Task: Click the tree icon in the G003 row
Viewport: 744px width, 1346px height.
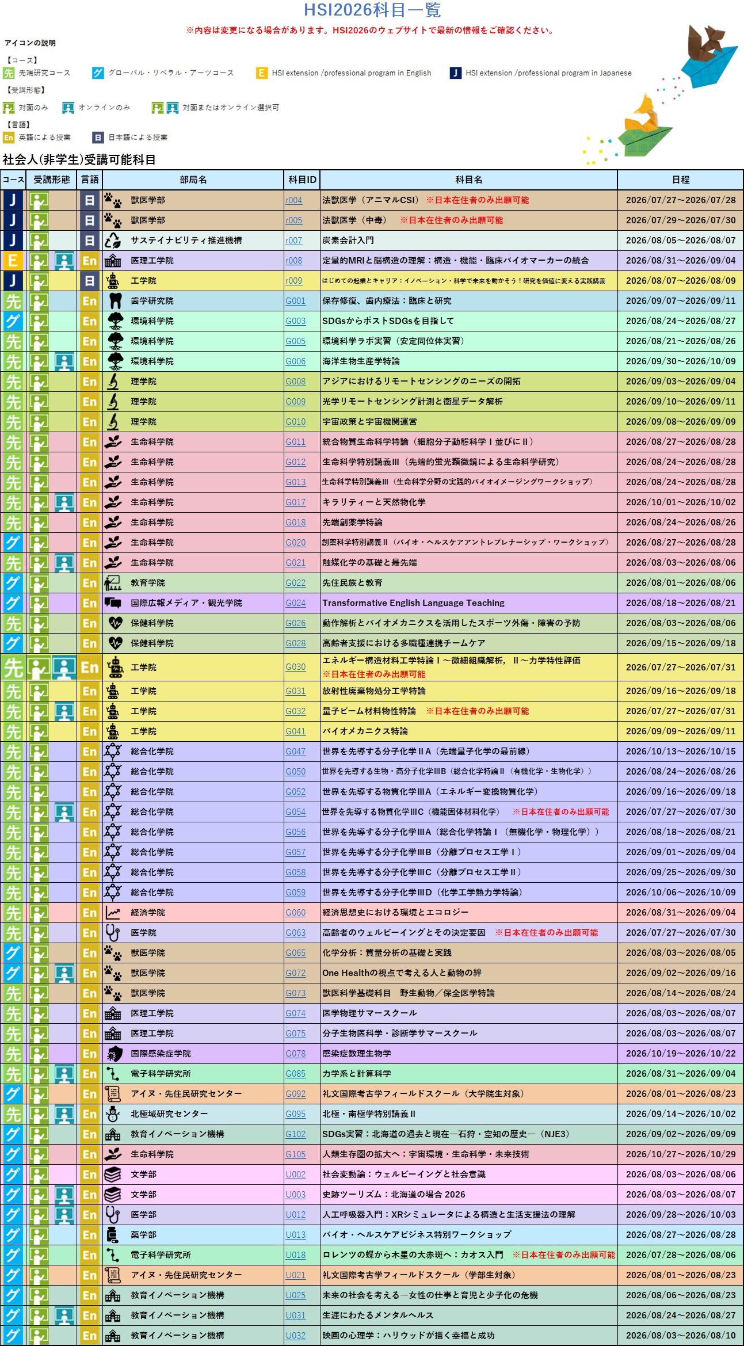Action: (x=115, y=321)
